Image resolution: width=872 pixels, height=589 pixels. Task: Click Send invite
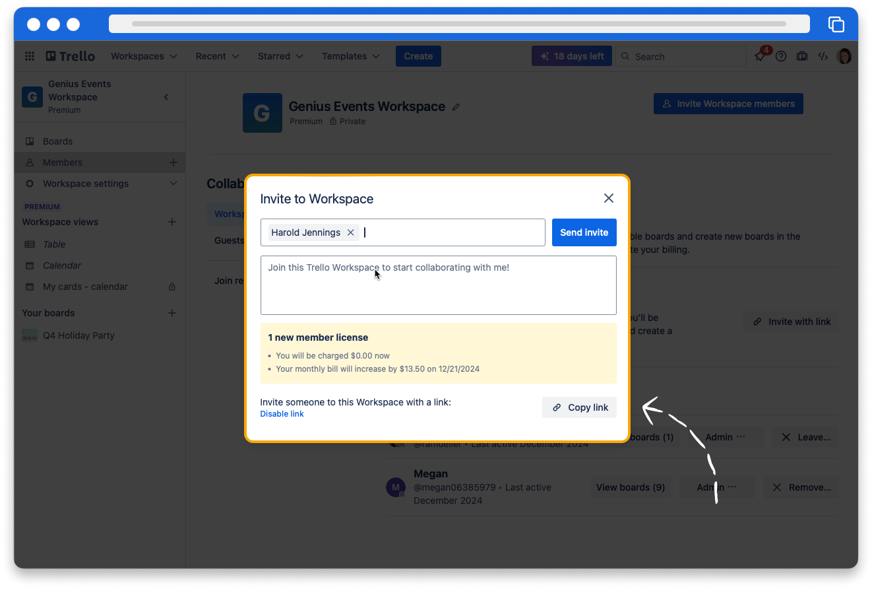click(x=584, y=232)
